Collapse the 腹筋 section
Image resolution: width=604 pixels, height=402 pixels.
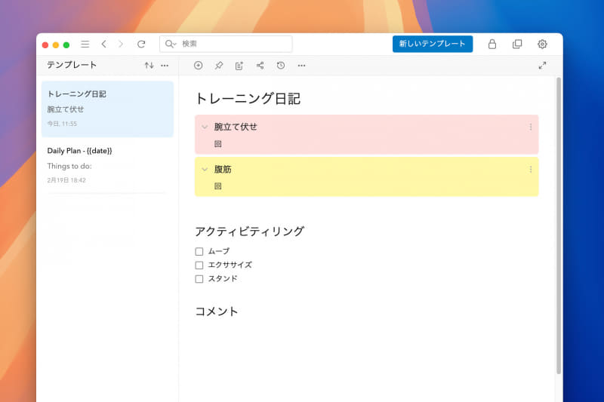(205, 169)
